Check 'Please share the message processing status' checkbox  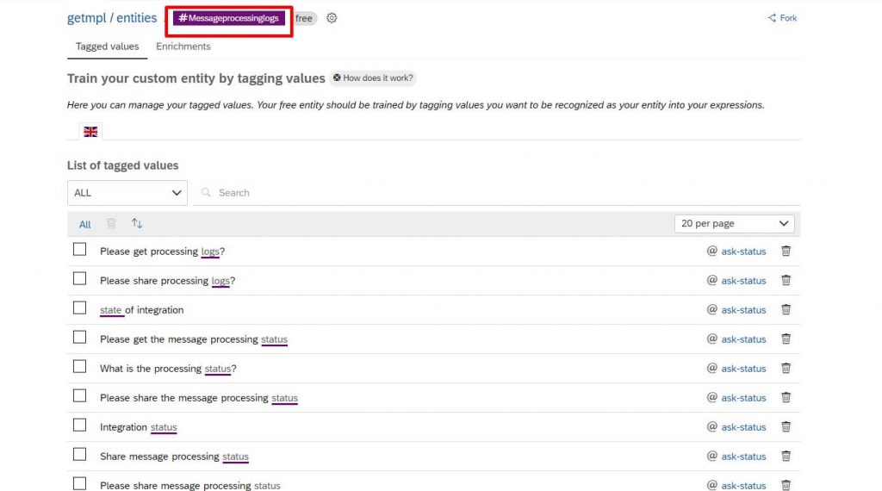pyautogui.click(x=80, y=395)
